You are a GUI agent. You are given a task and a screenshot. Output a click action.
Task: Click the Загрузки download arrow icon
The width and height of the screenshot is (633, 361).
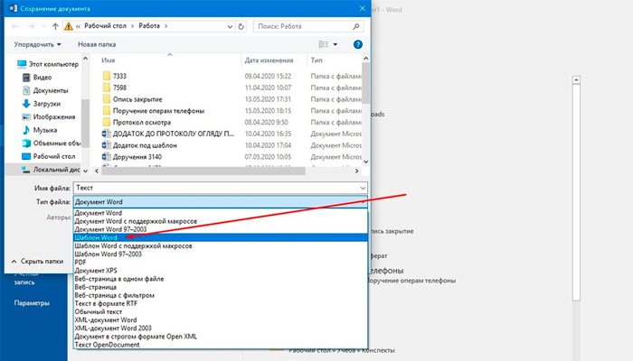click(x=26, y=104)
